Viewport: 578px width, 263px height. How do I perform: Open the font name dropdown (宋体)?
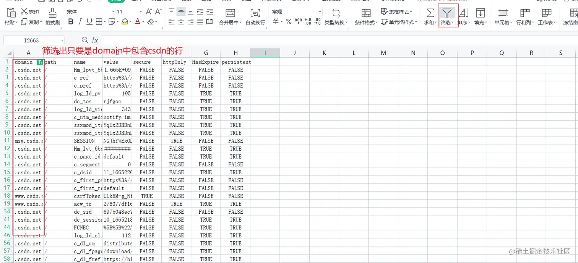[113, 12]
